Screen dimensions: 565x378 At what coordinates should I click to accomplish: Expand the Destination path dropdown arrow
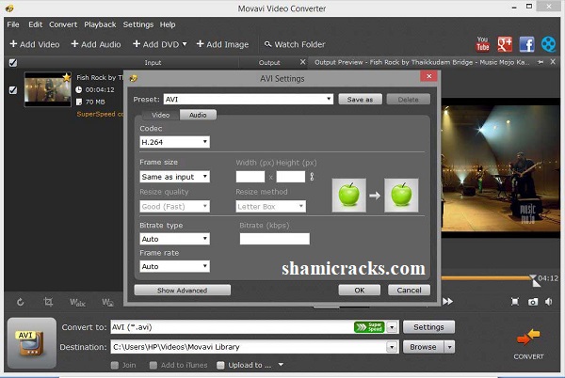392,347
